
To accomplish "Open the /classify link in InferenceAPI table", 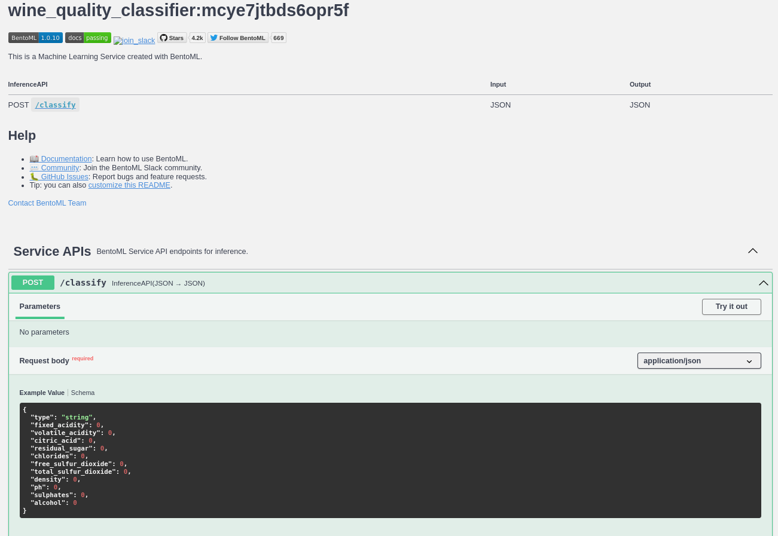I will pyautogui.click(x=55, y=105).
